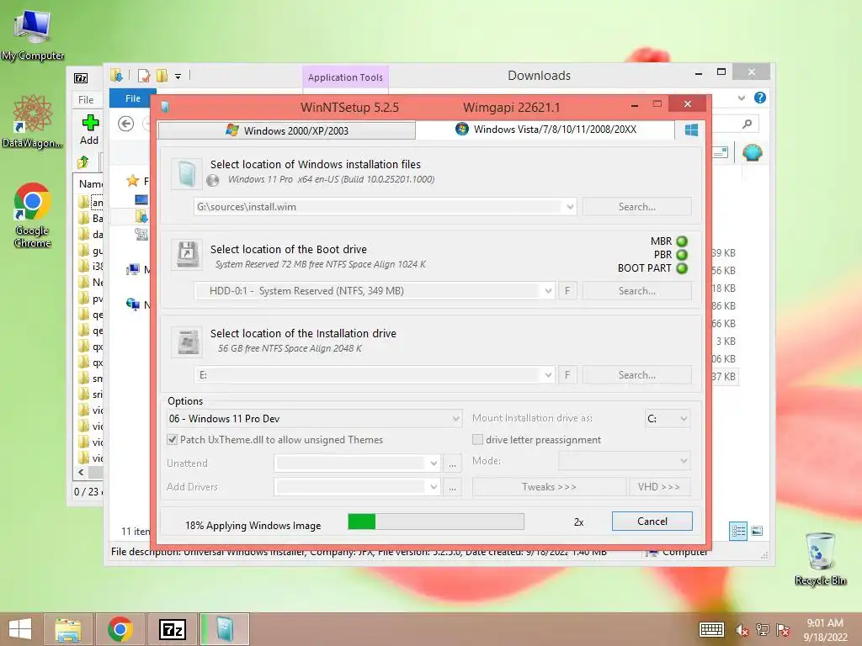Click the Installation drive icon
This screenshot has width=862, height=646.
[x=186, y=342]
